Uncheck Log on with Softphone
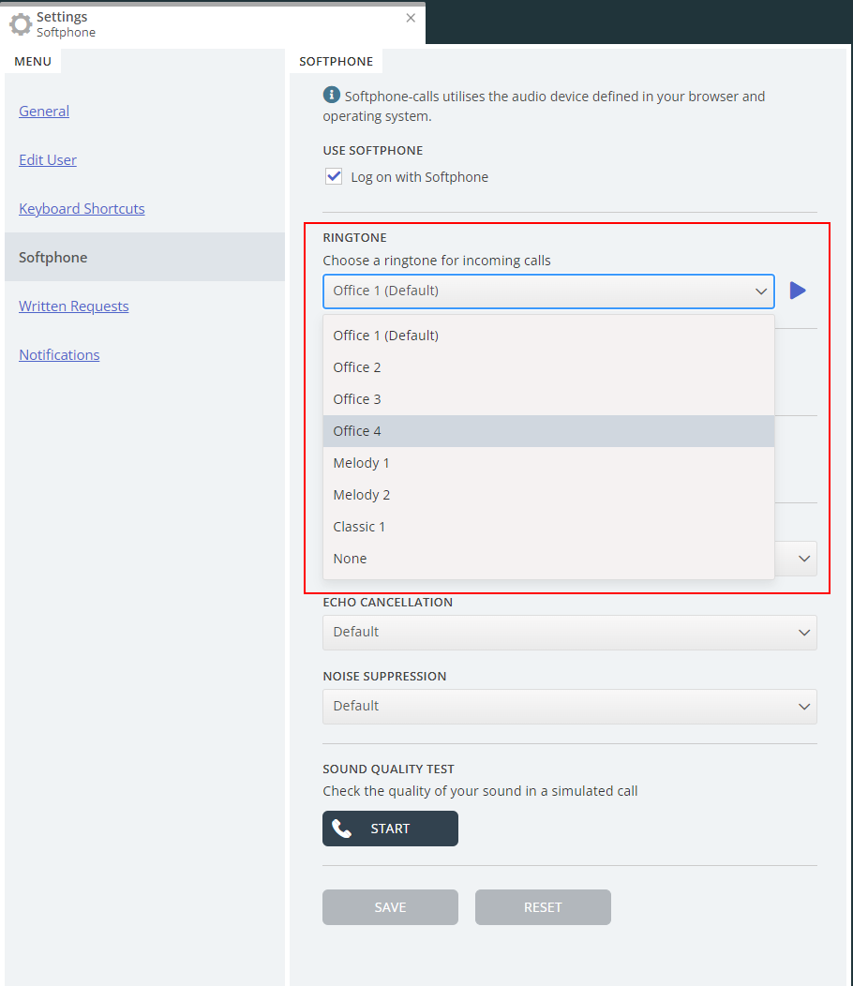Viewport: 853px width, 986px height. (x=334, y=176)
